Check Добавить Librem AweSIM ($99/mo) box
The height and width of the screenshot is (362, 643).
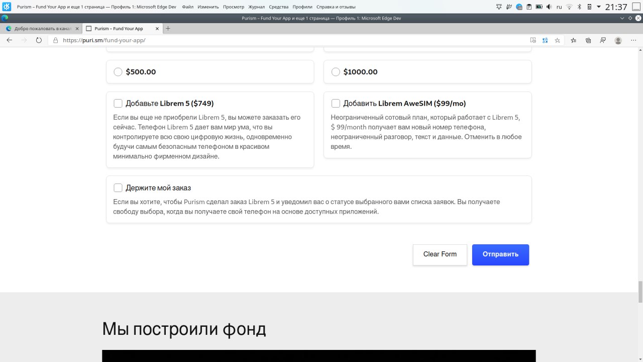click(336, 104)
